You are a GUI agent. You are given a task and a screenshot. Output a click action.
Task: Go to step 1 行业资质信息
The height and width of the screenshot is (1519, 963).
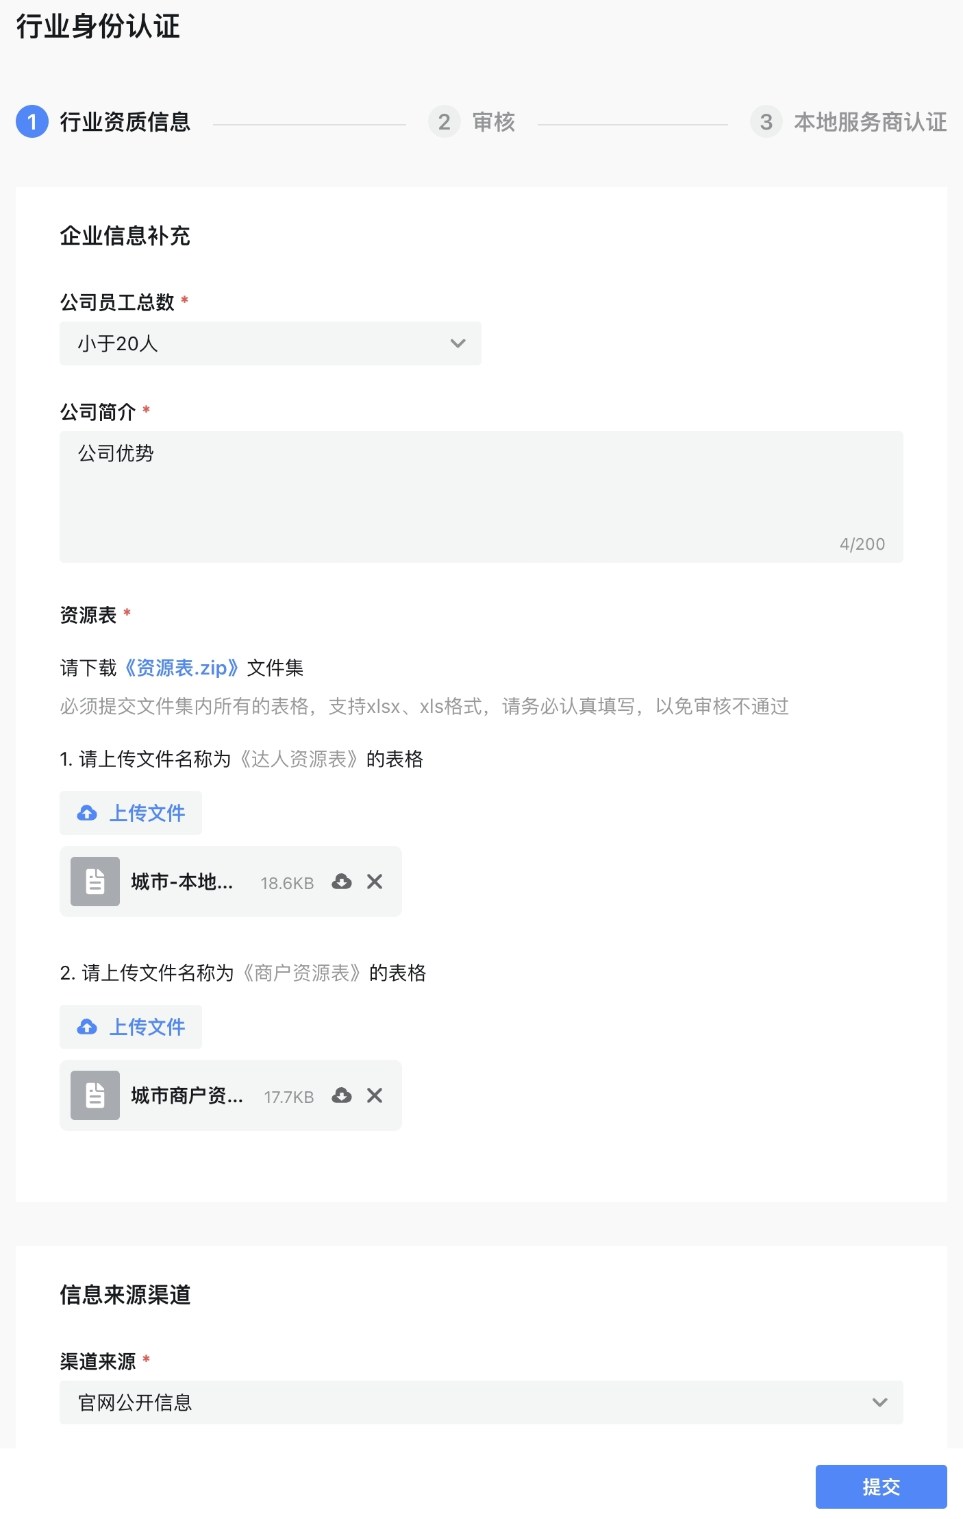coord(103,122)
